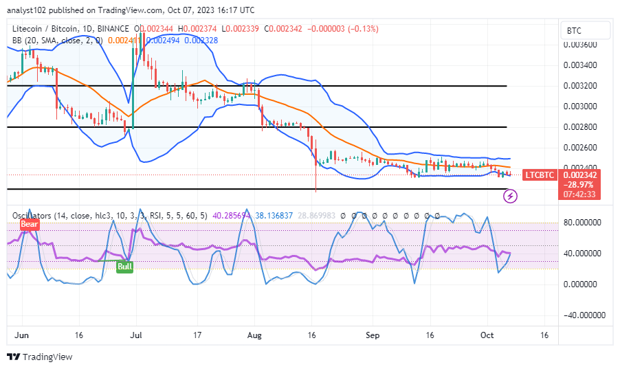Click the 0.003200 price axis label
This screenshot has width=620, height=369.
coord(580,85)
